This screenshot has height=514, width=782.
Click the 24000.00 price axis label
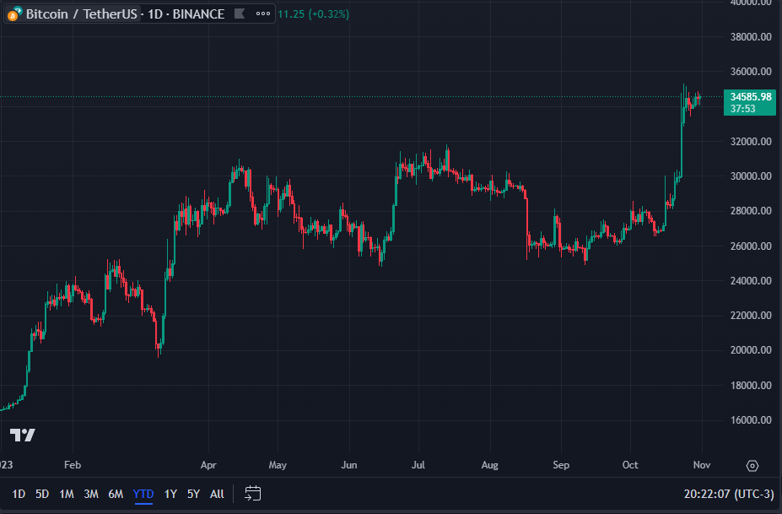[x=751, y=281]
